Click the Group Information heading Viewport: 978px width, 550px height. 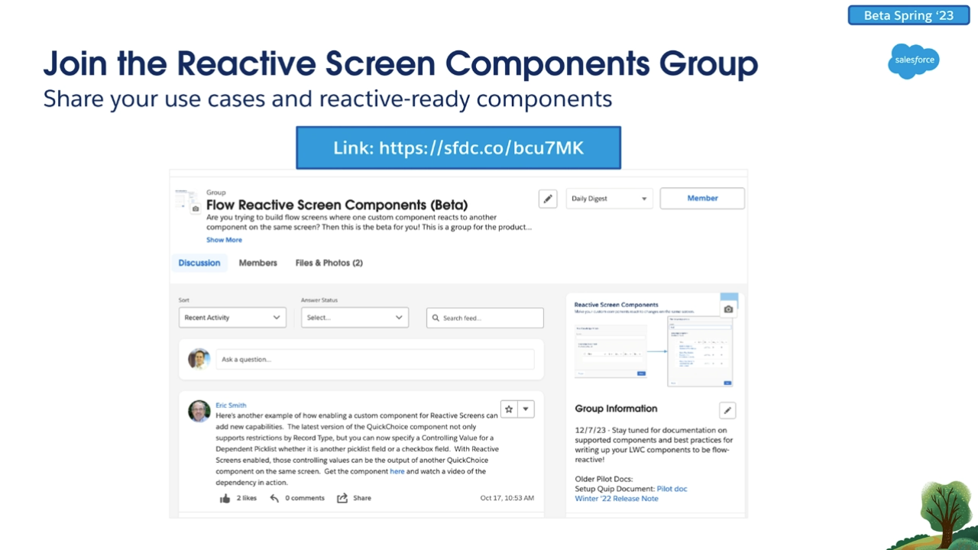(x=616, y=409)
